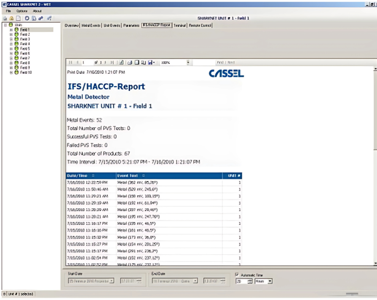377x300 pixels.
Task: Open the About menu
Action: (37, 11)
